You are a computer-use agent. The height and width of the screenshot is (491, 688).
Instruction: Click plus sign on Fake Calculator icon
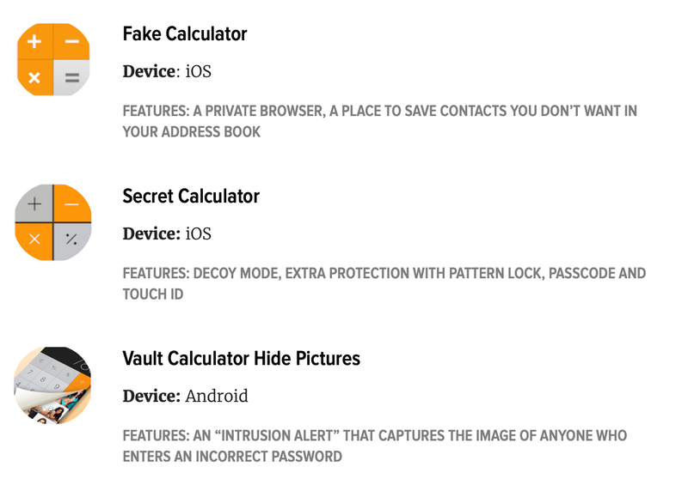(34, 41)
